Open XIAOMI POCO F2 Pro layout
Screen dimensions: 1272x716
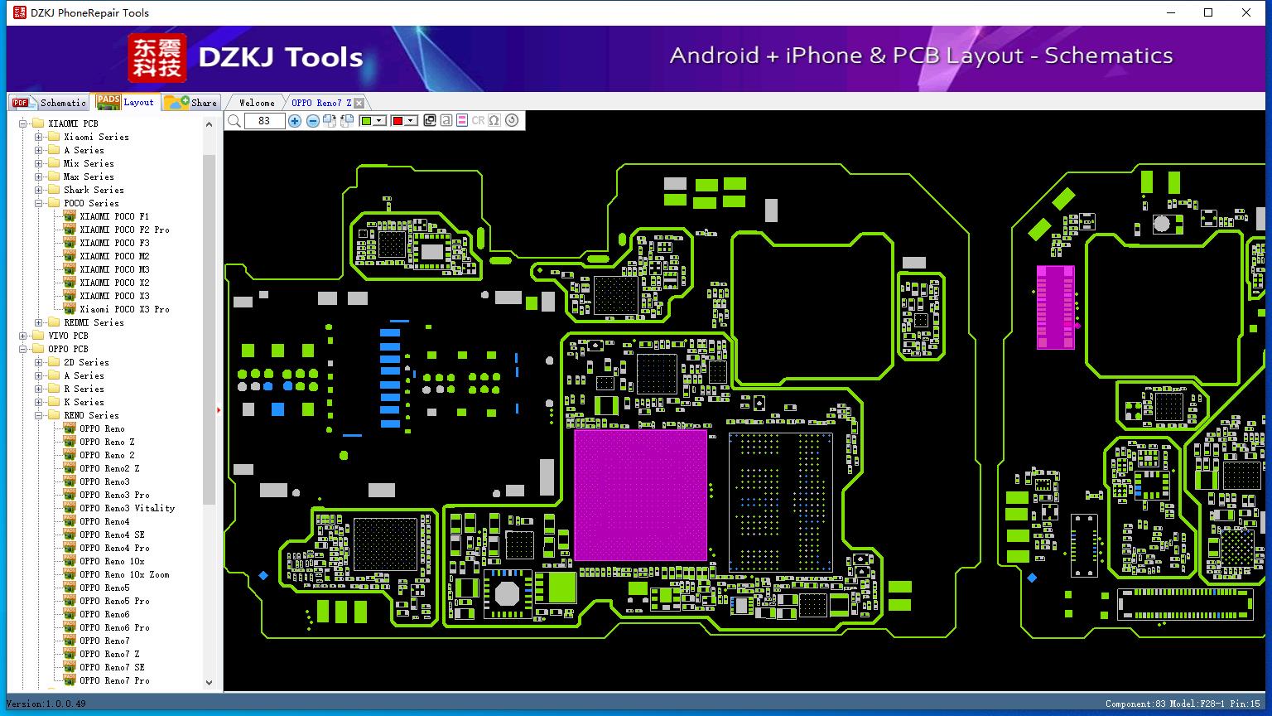click(124, 230)
